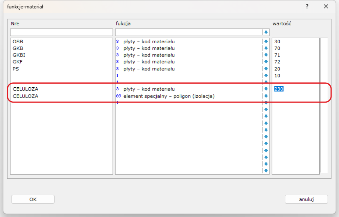Select 'element specjalny – poligon (izolacja)' function
The image size is (339, 217).
click(x=169, y=96)
